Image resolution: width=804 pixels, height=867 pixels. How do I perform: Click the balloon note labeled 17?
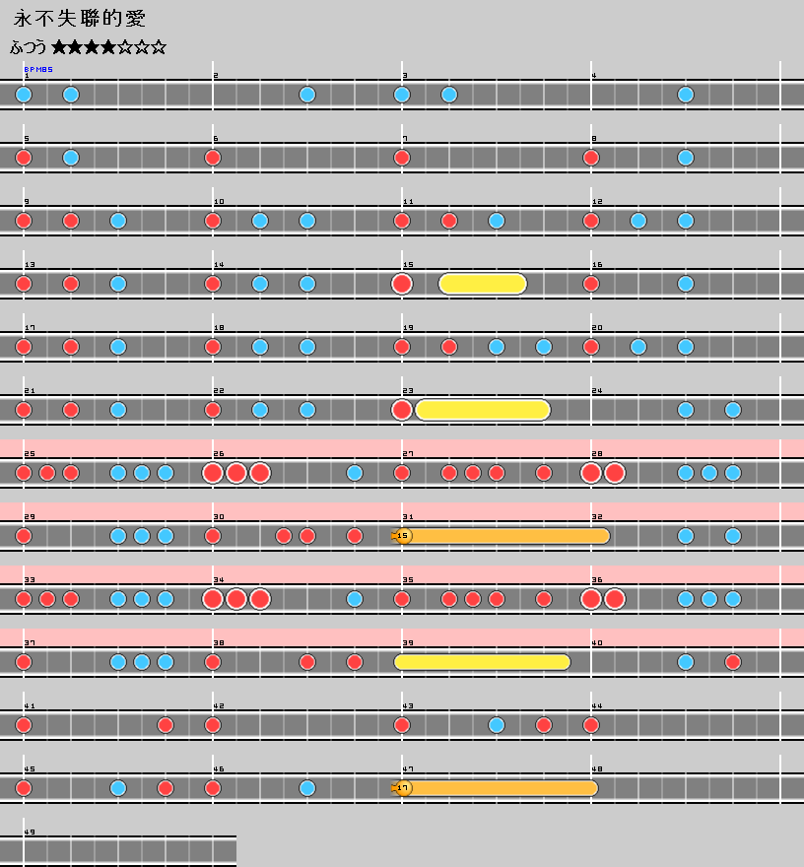(403, 788)
